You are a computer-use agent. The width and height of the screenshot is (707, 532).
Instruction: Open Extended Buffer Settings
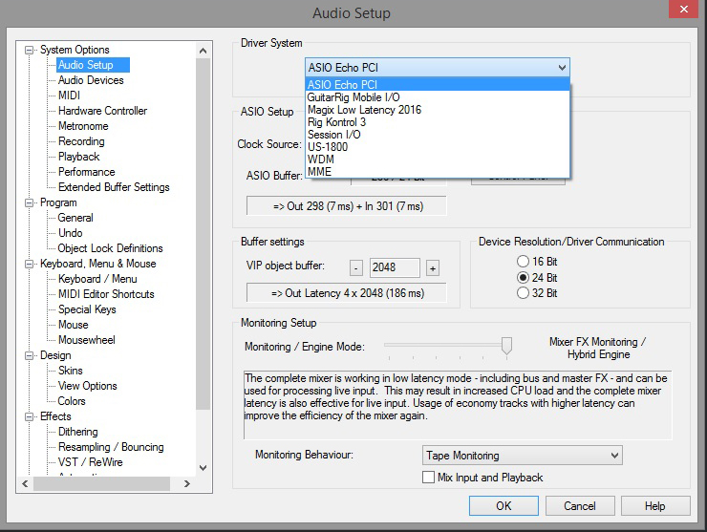click(114, 187)
